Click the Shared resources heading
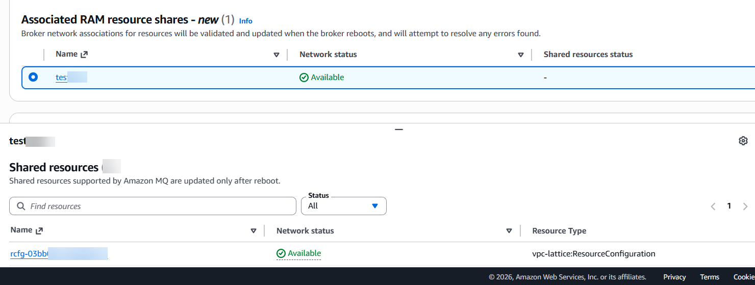The image size is (755, 285). [54, 167]
